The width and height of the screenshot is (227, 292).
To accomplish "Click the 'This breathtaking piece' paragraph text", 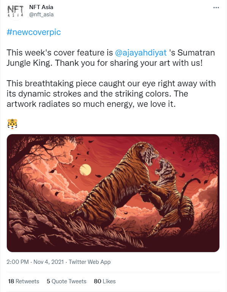I will 111,94.
